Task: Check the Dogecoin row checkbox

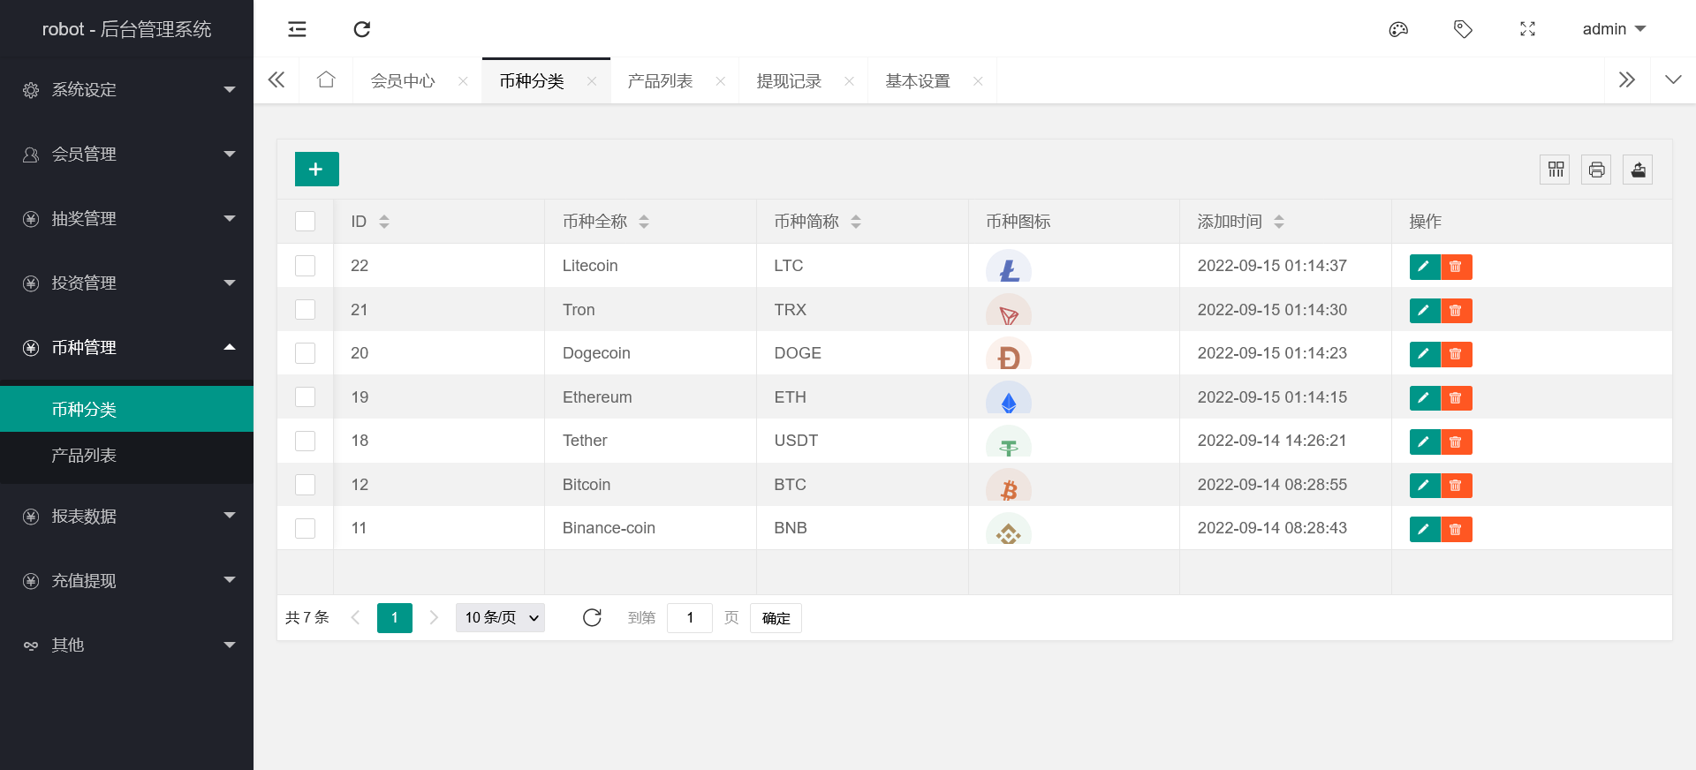Action: click(305, 353)
